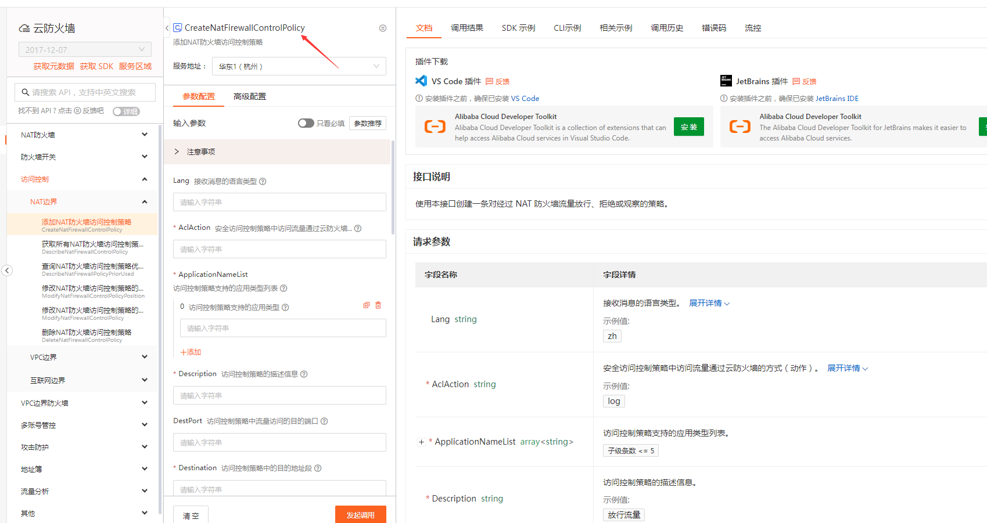987x523 pixels.
Task: Click the help icon next to Lang label
Action: 263,181
